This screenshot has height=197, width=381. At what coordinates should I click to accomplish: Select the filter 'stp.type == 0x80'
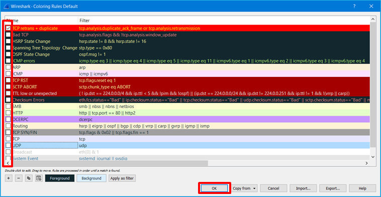pyautogui.click(x=96, y=48)
